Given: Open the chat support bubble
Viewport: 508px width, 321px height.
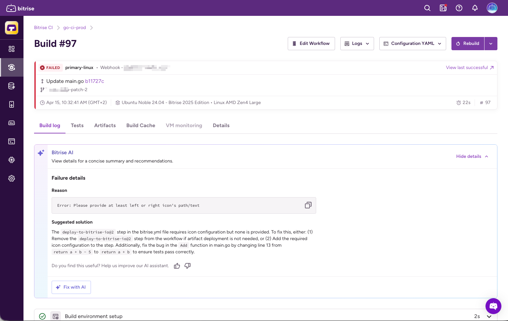Looking at the screenshot, I should tap(493, 306).
